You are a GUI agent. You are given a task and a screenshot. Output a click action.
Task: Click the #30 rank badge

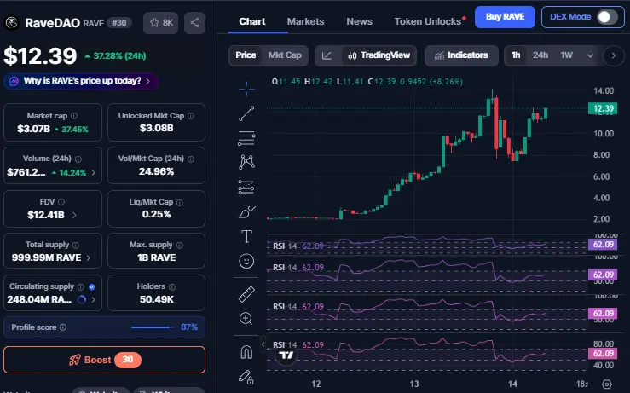[119, 23]
